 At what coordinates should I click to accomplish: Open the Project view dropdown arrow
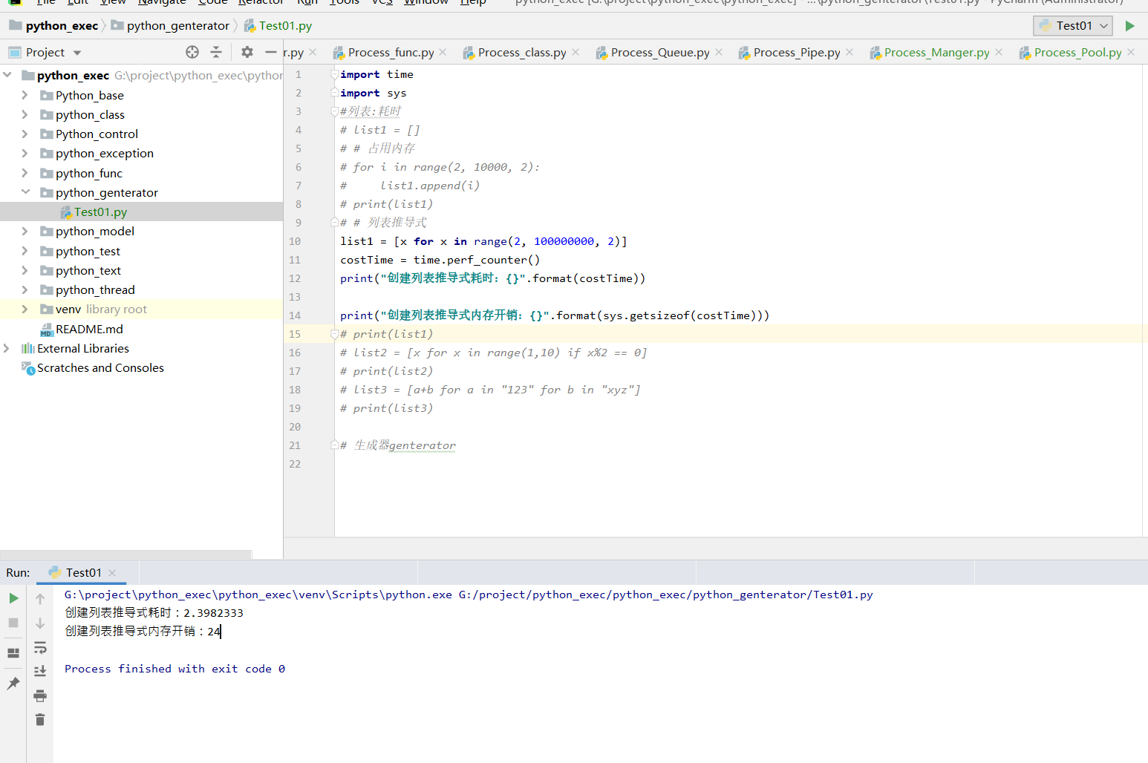[x=77, y=53]
